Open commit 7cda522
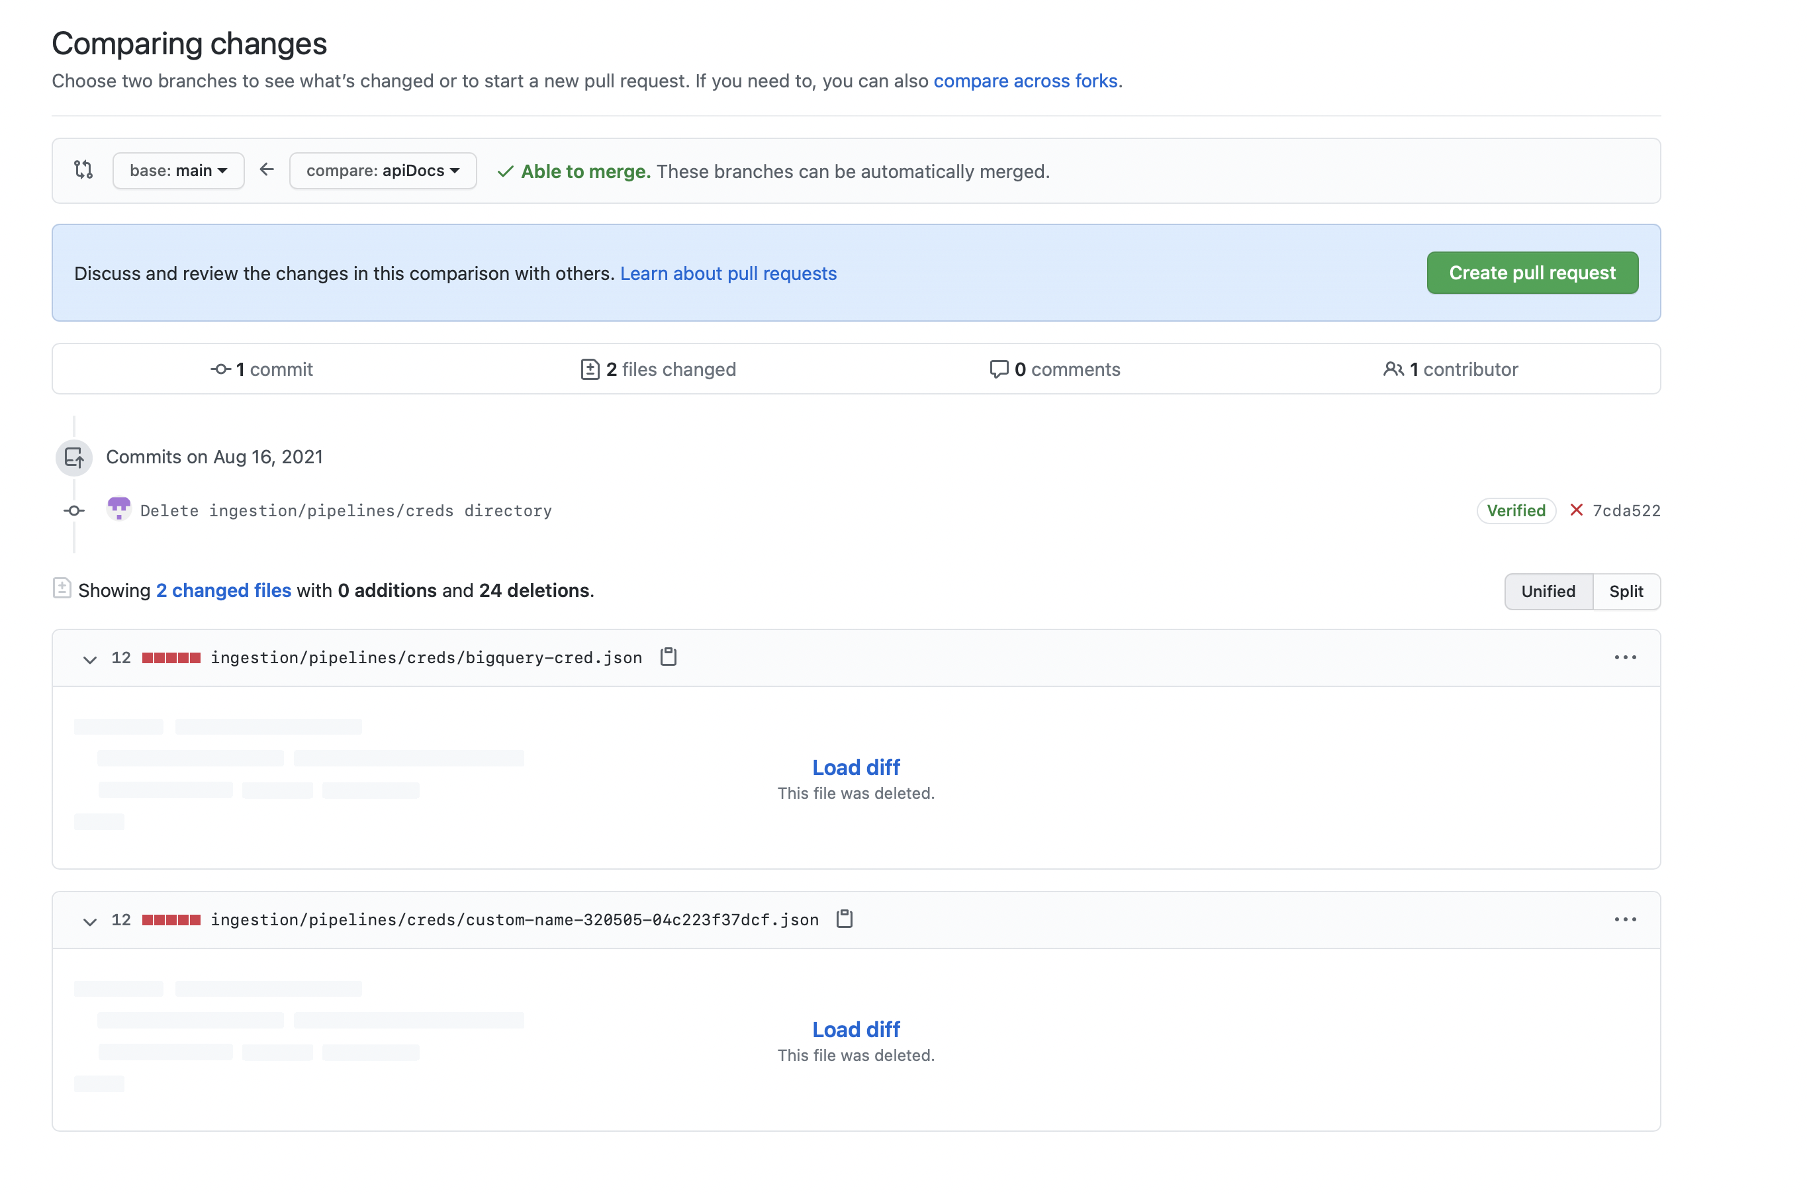 coord(1626,510)
